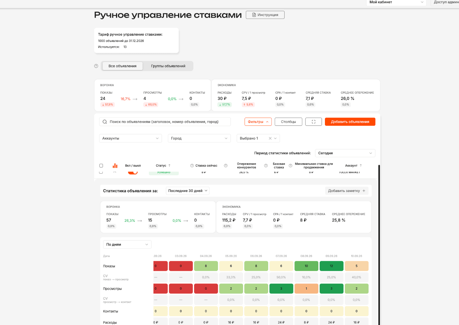The height and width of the screenshot is (325, 459).
Task: Clear the 'Выбрано 1' selection with the X
Action: 270,138
